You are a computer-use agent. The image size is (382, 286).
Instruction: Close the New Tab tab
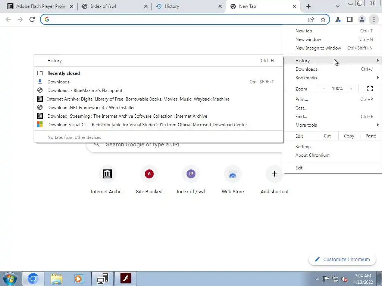coord(294,6)
